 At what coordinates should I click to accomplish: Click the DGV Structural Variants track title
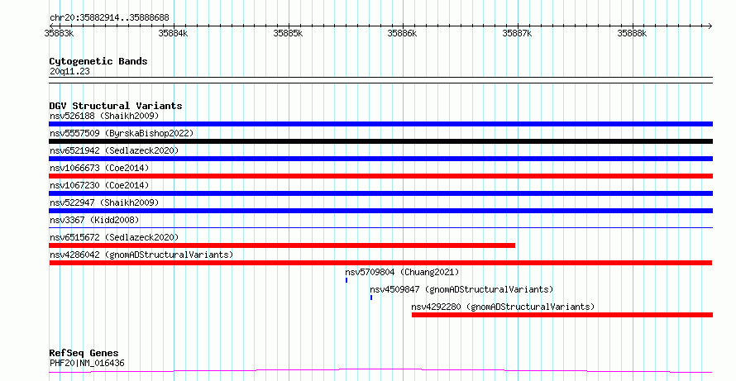[116, 106]
